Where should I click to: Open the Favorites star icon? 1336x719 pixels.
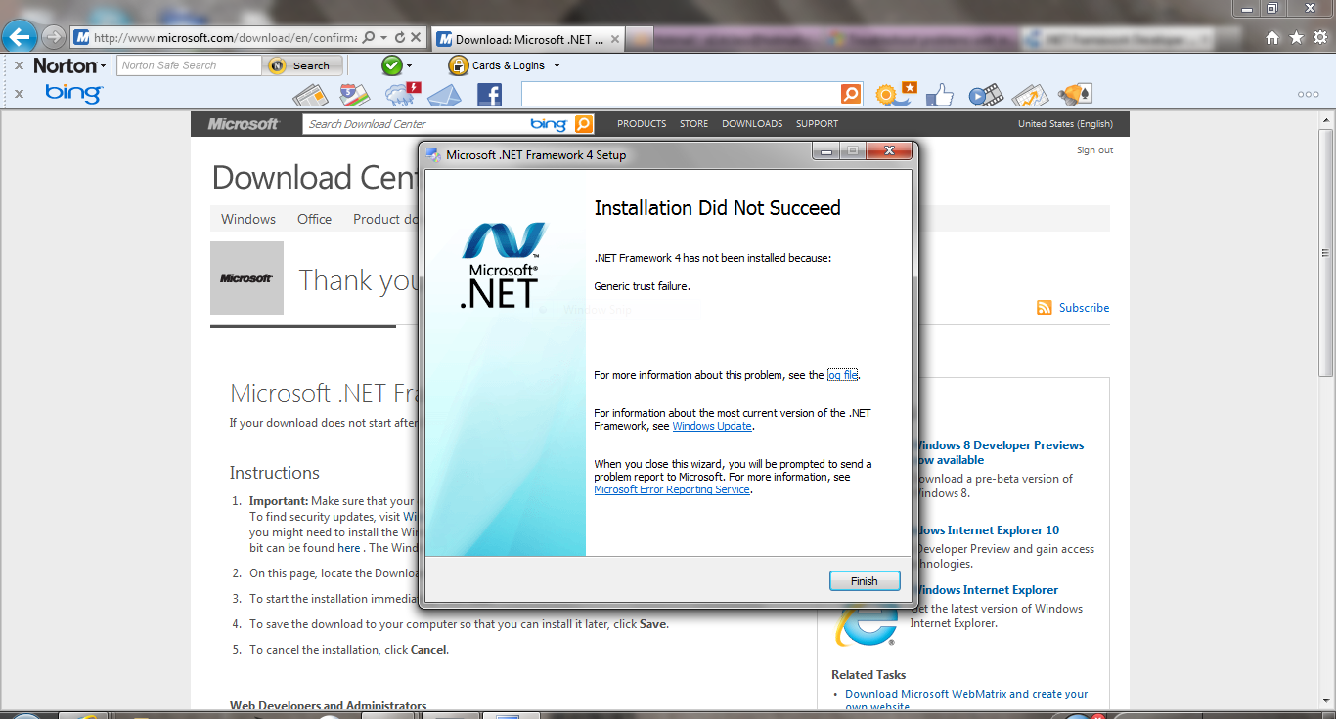[1296, 37]
